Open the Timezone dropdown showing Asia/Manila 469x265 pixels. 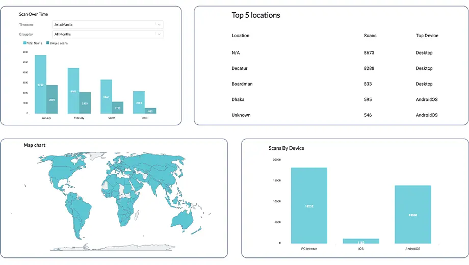(x=108, y=24)
